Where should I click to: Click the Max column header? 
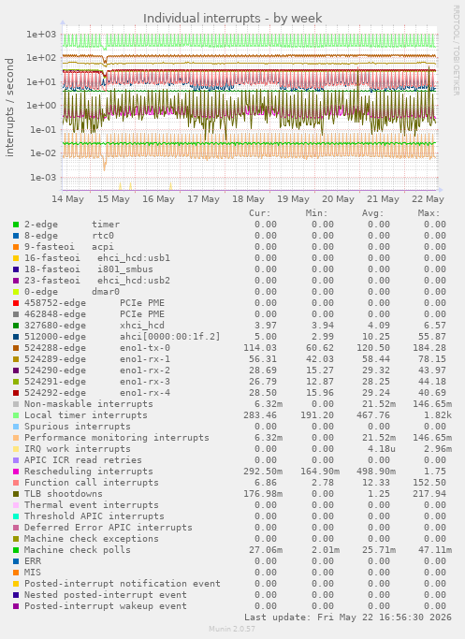[429, 213]
